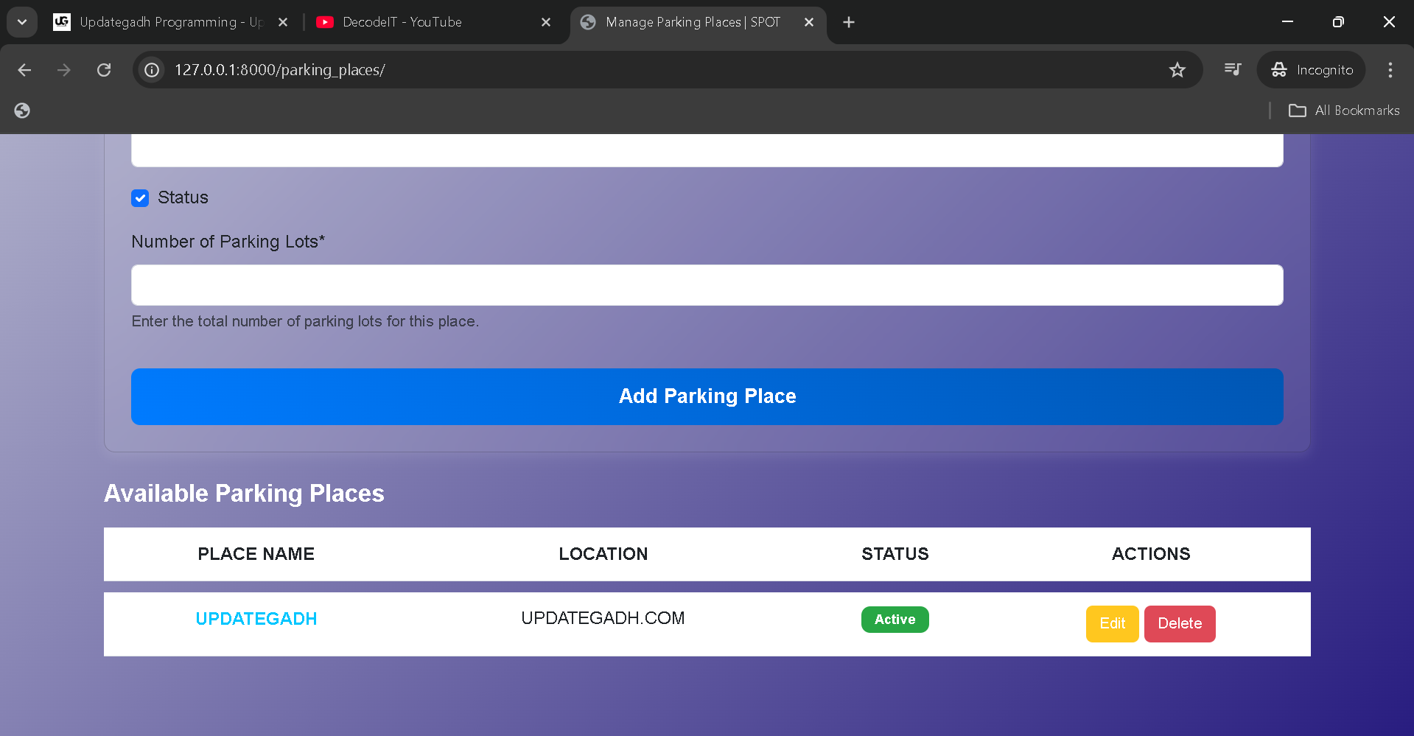Click the UG favicon on Updategadh tab

62,22
